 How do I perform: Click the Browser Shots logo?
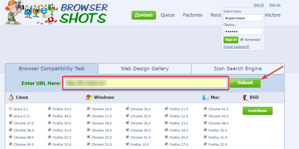pos(57,13)
